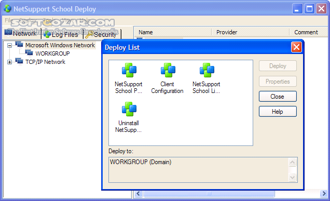Click the Properties button
Image resolution: width=330 pixels, height=201 pixels.
[278, 82]
